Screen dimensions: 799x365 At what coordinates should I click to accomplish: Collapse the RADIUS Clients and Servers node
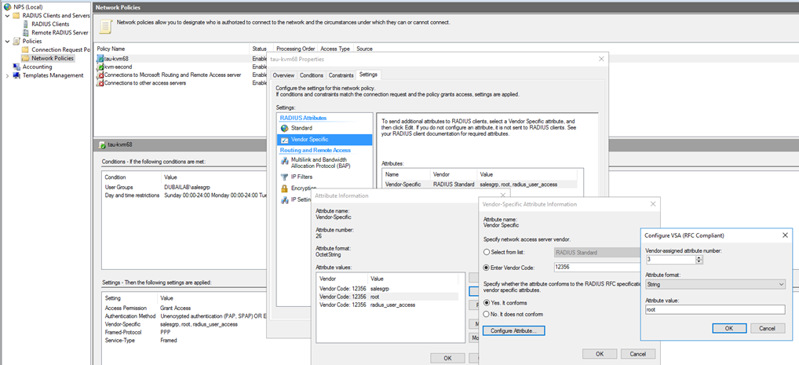pos(7,15)
